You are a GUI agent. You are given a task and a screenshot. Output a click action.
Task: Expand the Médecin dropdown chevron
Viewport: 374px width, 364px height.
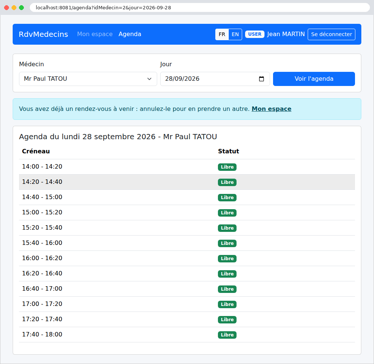tap(149, 79)
